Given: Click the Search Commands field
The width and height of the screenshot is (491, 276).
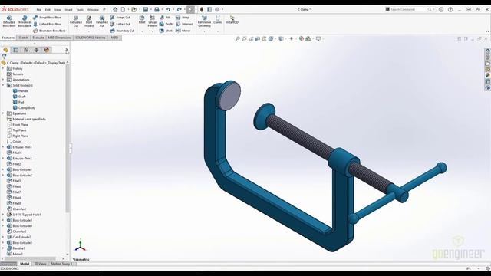Looking at the screenshot, I should [x=410, y=10].
